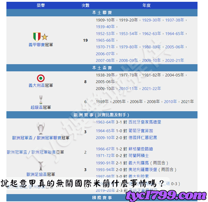
Task: Click the 1963-64年 European final link
Action: (105, 122)
